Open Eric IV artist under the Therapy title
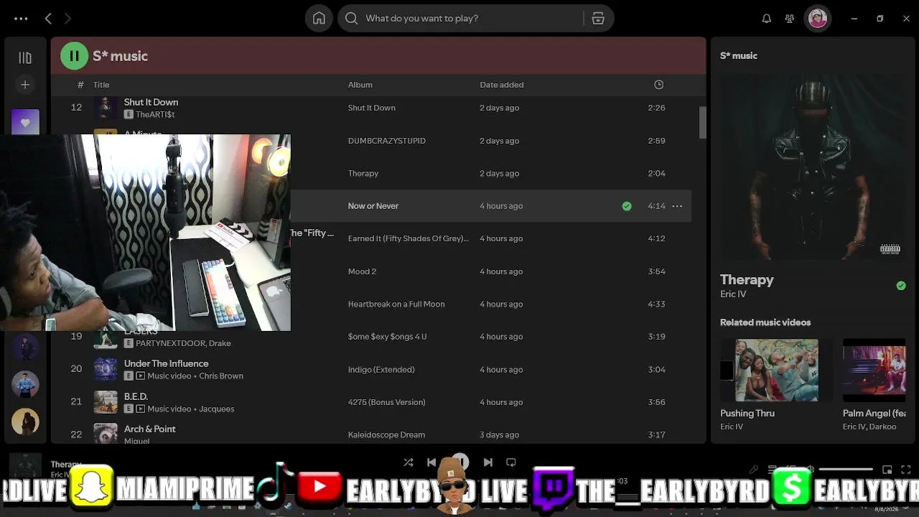Viewport: 919px width, 517px height. click(x=733, y=294)
